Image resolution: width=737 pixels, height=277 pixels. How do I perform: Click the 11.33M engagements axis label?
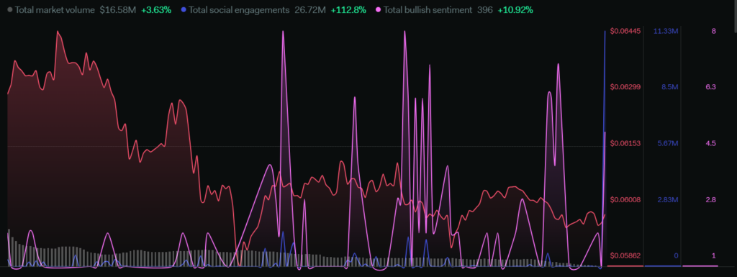click(666, 31)
